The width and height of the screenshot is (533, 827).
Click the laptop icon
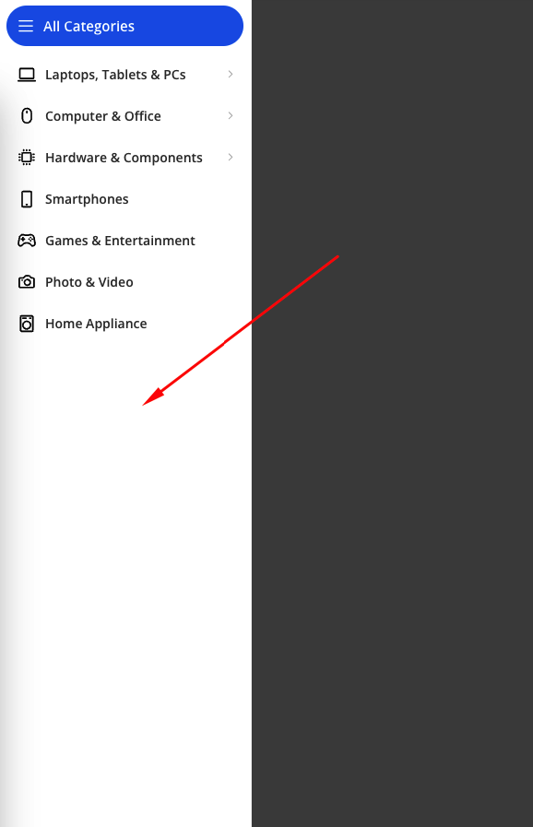pyautogui.click(x=27, y=75)
